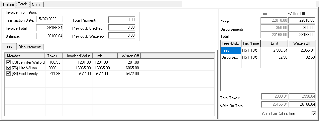Screen dimensions: 319x122
Task: Click Jennifer Walford's Written Off value 1281.00
Action: coord(132,62)
